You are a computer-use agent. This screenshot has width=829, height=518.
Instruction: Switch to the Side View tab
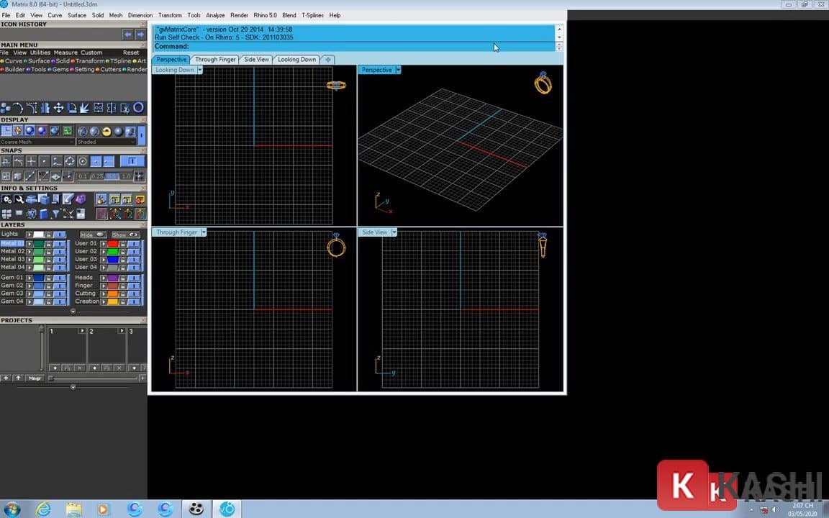point(256,60)
